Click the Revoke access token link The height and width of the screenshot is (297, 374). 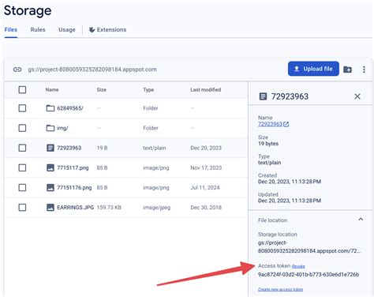(298, 266)
